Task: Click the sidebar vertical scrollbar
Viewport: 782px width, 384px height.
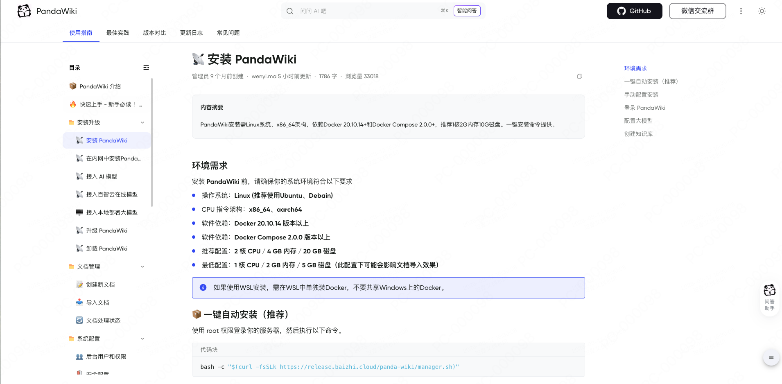Action: coord(152,142)
